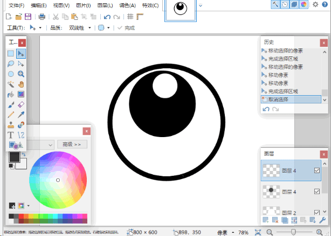331x236 pixels.
Task: Click the Print icon in toolbar
Action: click(42, 17)
